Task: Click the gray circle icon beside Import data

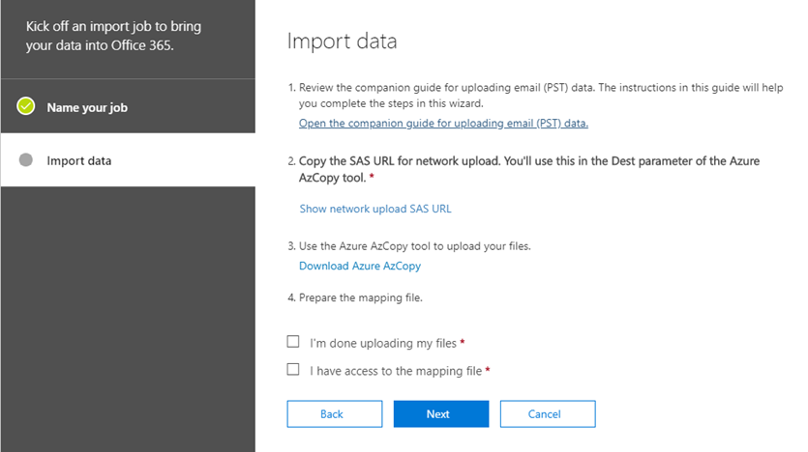Action: (26, 160)
